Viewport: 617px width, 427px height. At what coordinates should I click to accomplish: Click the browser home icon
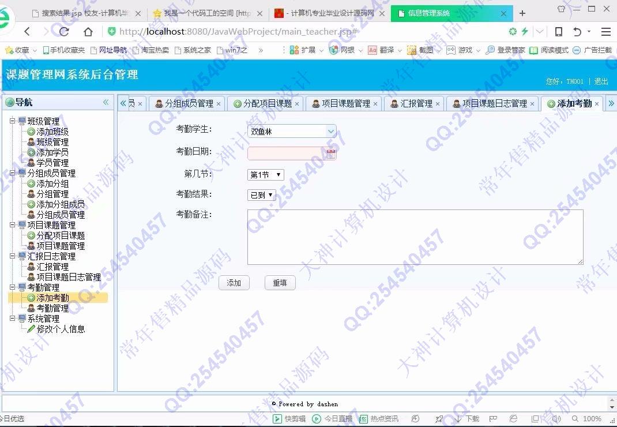(88, 32)
